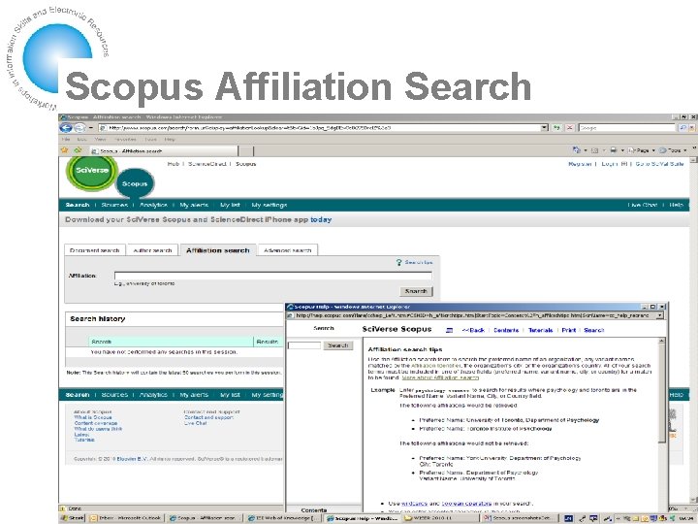
Task: Run the IE search magnifier button
Action: (x=682, y=128)
